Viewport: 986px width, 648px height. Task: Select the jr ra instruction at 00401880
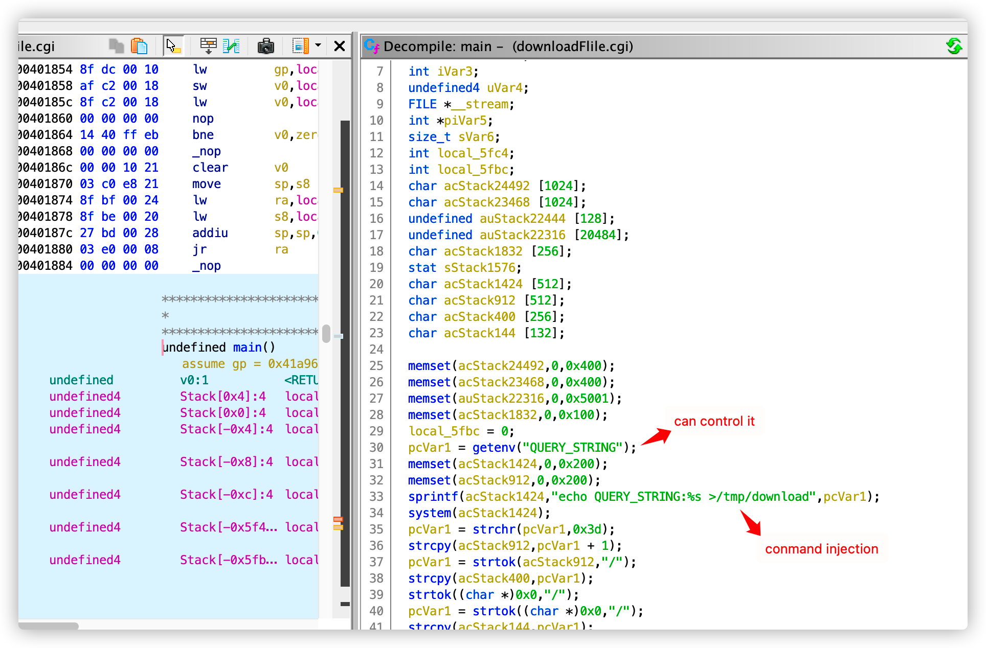point(199,249)
